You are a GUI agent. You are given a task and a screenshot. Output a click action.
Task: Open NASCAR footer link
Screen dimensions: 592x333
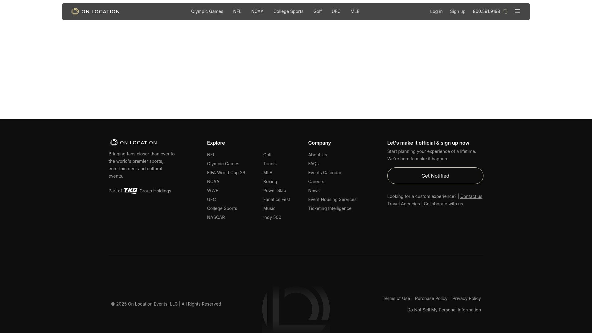coord(216,217)
